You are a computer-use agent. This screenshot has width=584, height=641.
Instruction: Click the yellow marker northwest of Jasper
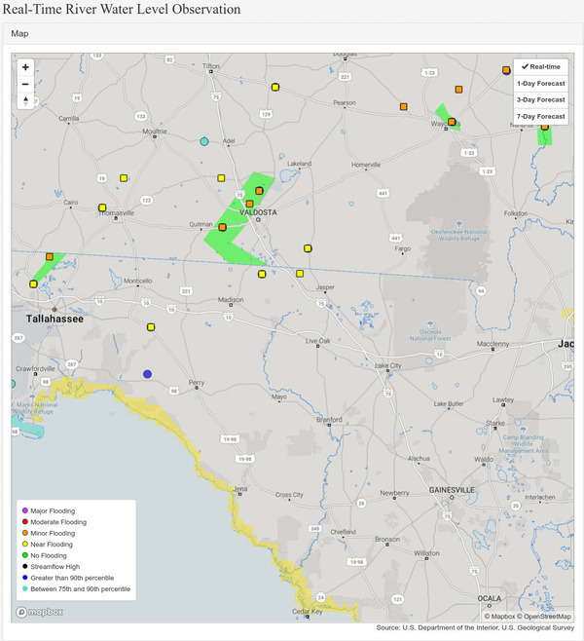(x=300, y=274)
